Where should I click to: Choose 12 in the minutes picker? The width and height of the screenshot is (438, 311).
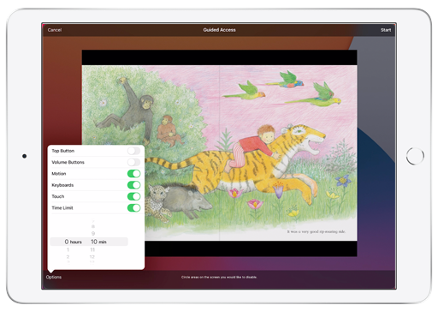pyautogui.click(x=92, y=257)
